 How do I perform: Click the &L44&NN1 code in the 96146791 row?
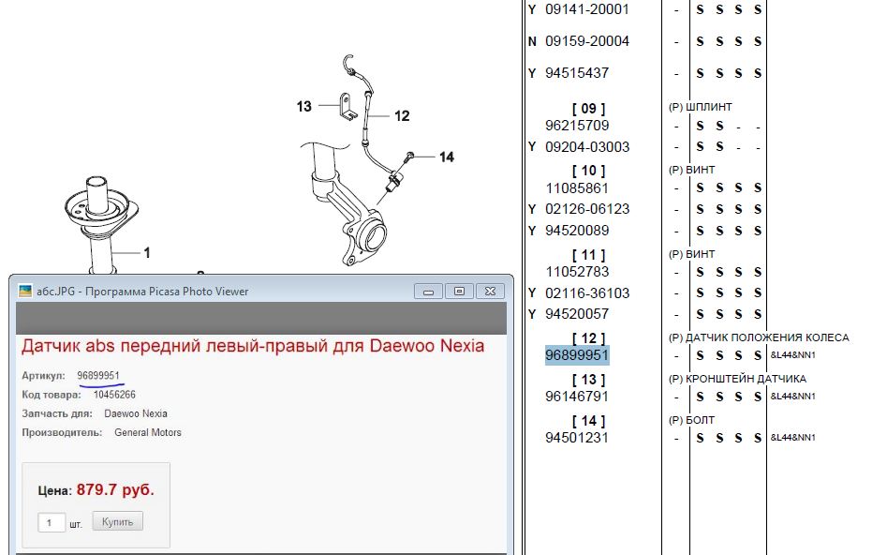pyautogui.click(x=793, y=397)
